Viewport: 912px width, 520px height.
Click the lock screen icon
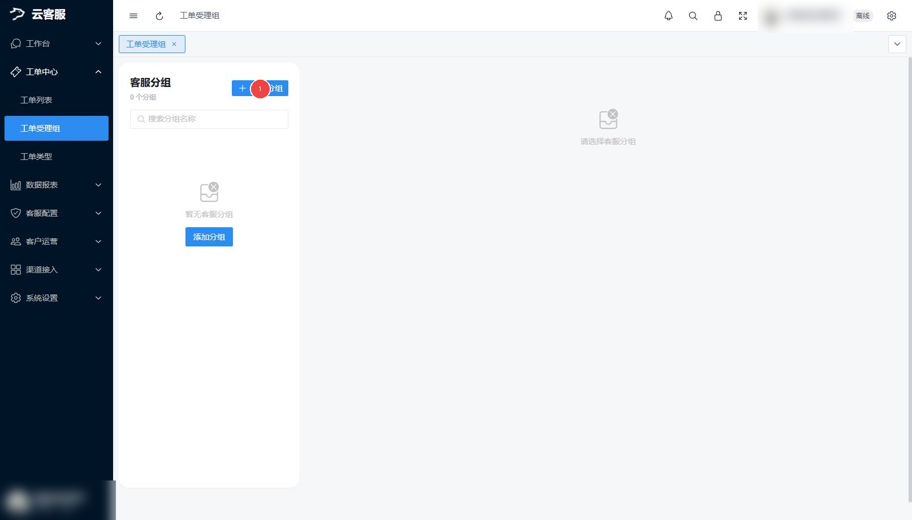coord(718,16)
